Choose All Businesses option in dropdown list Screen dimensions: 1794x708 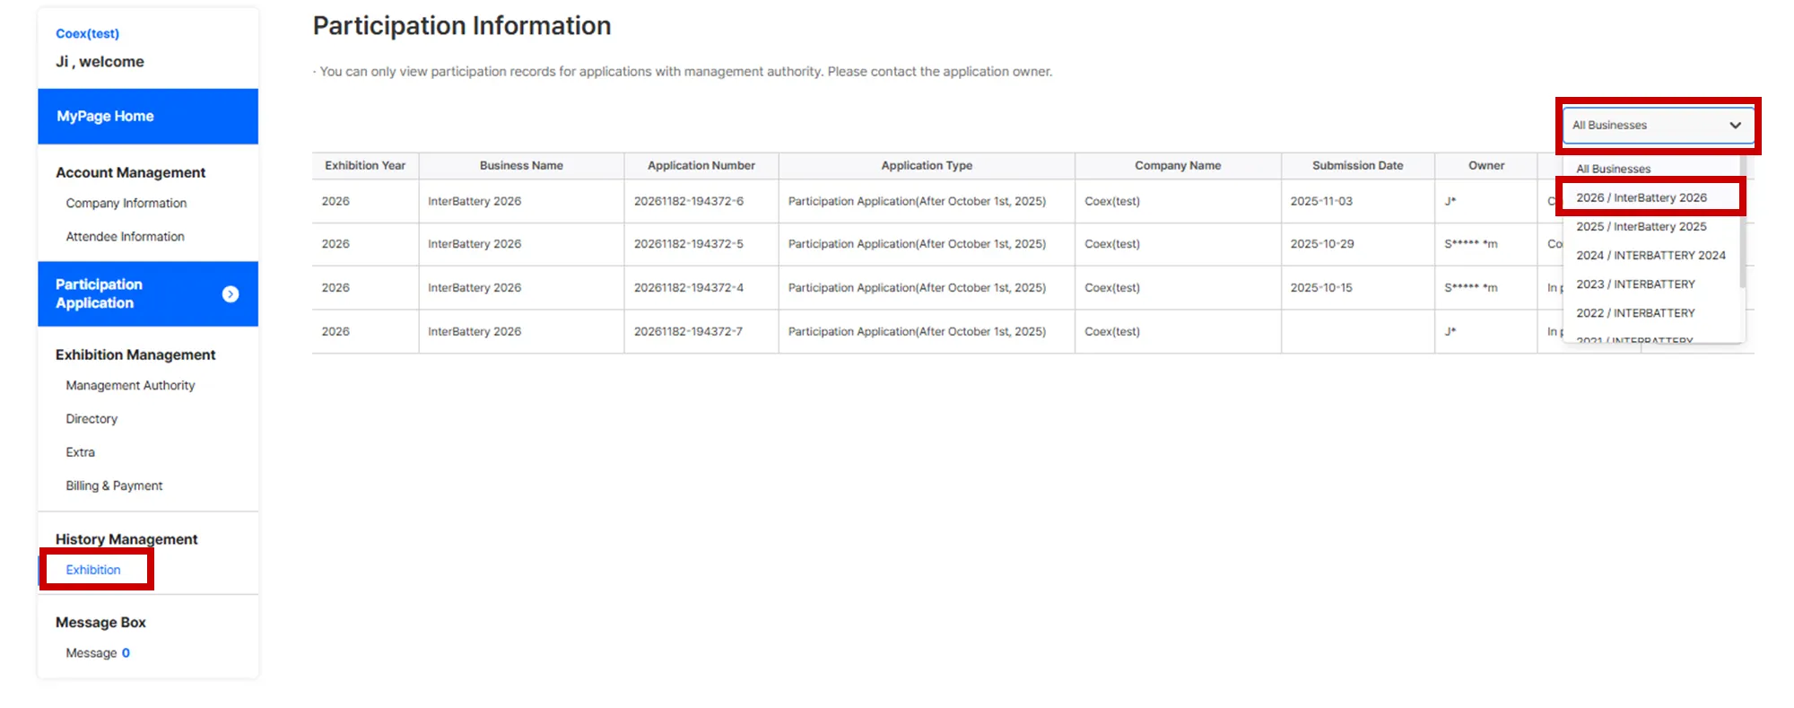pyautogui.click(x=1613, y=169)
